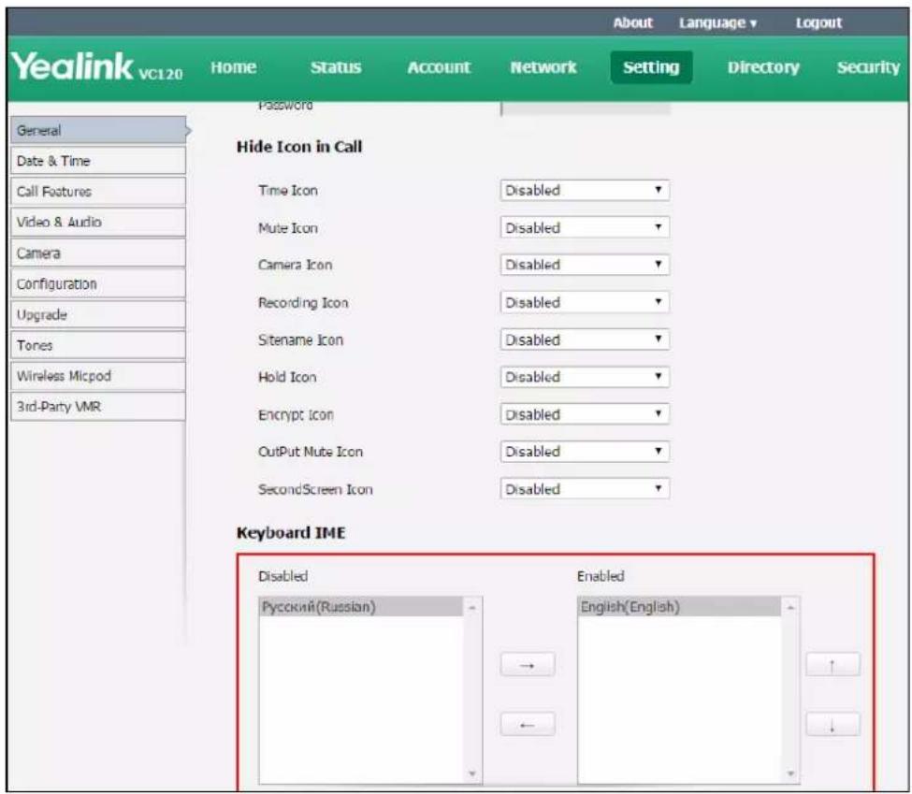Viewport: 912px width, 794px height.
Task: Open Wireless Micpod settings
Action: coord(98,376)
